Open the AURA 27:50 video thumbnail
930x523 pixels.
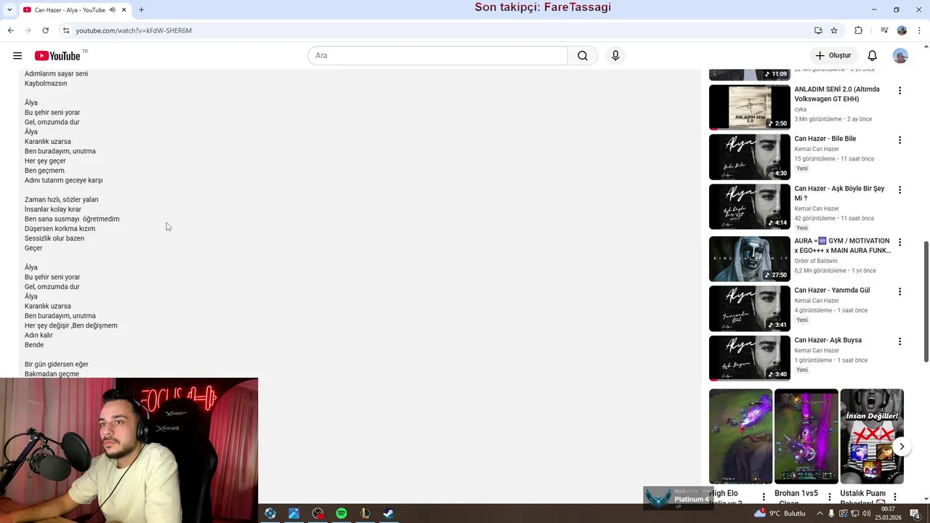(x=750, y=259)
